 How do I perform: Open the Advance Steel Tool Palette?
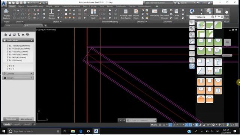click(126, 14)
